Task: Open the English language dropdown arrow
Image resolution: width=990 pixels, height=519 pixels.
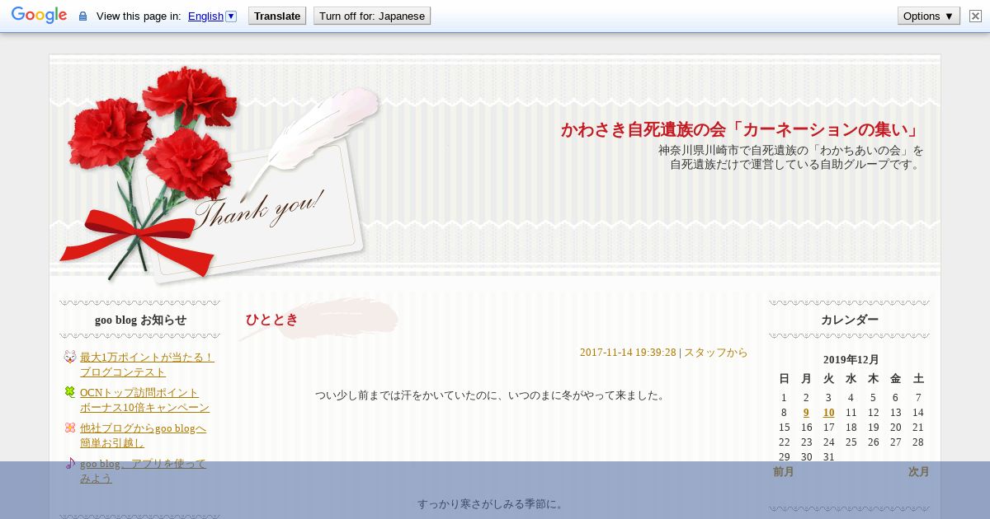Action: 231,16
